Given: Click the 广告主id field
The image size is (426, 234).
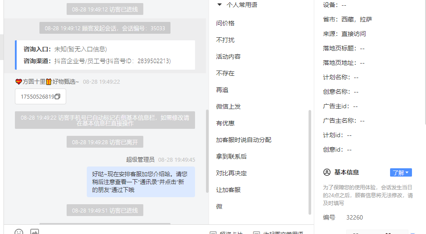Looking at the screenshot, I should tap(340, 106).
